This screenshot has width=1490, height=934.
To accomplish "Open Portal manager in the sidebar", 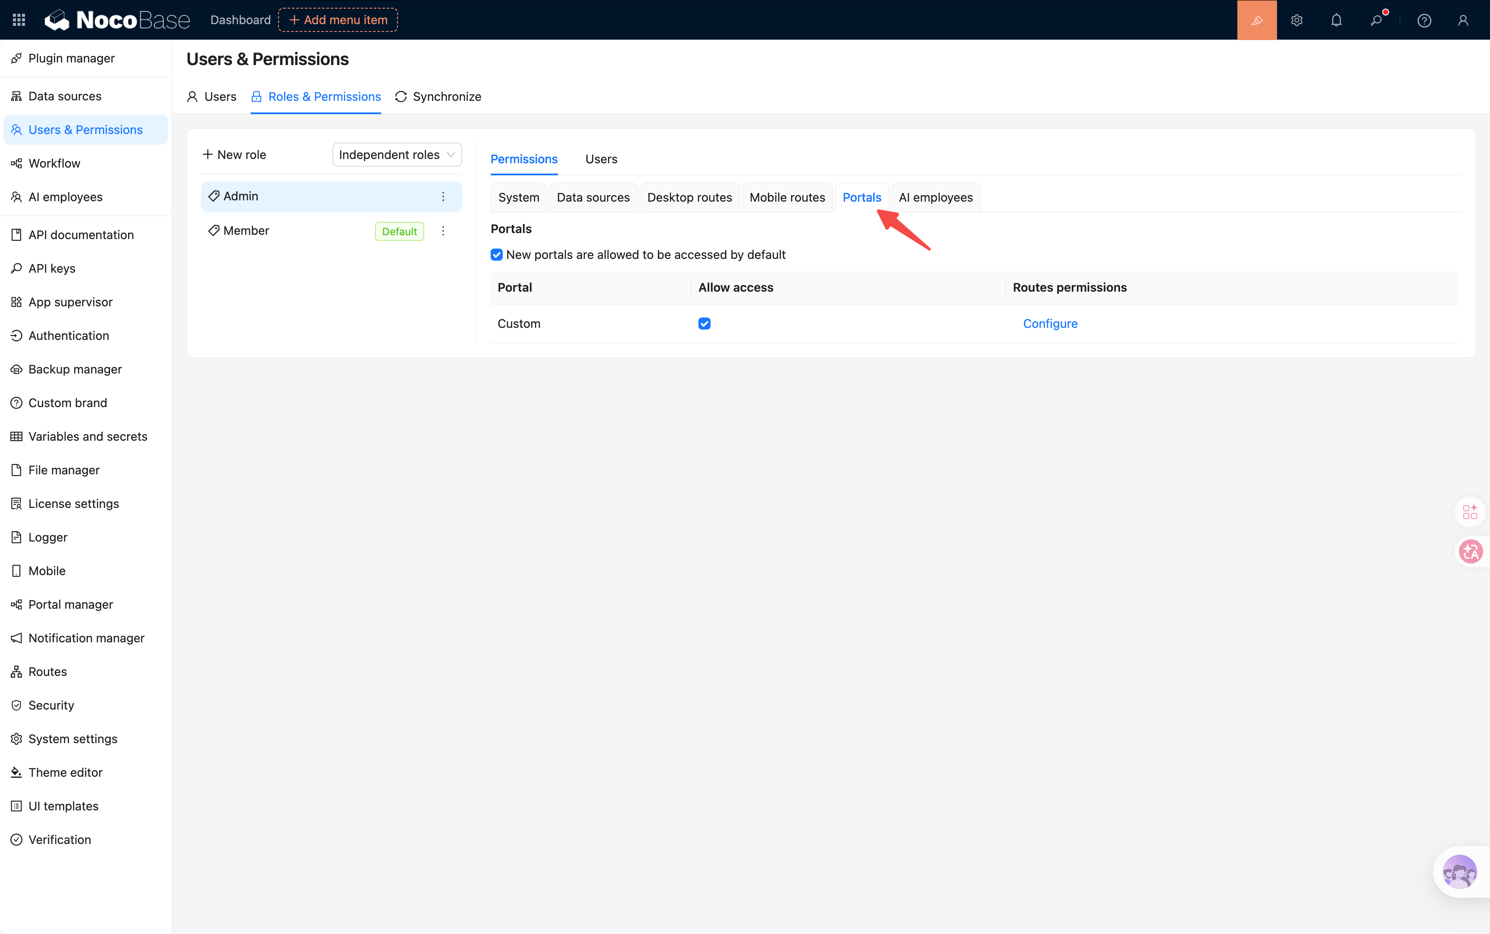I will point(71,604).
